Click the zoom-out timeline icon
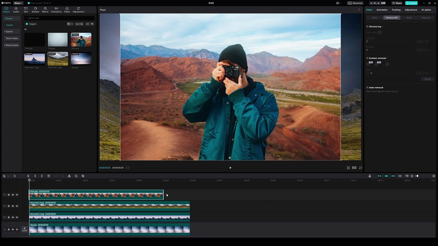 point(412,176)
